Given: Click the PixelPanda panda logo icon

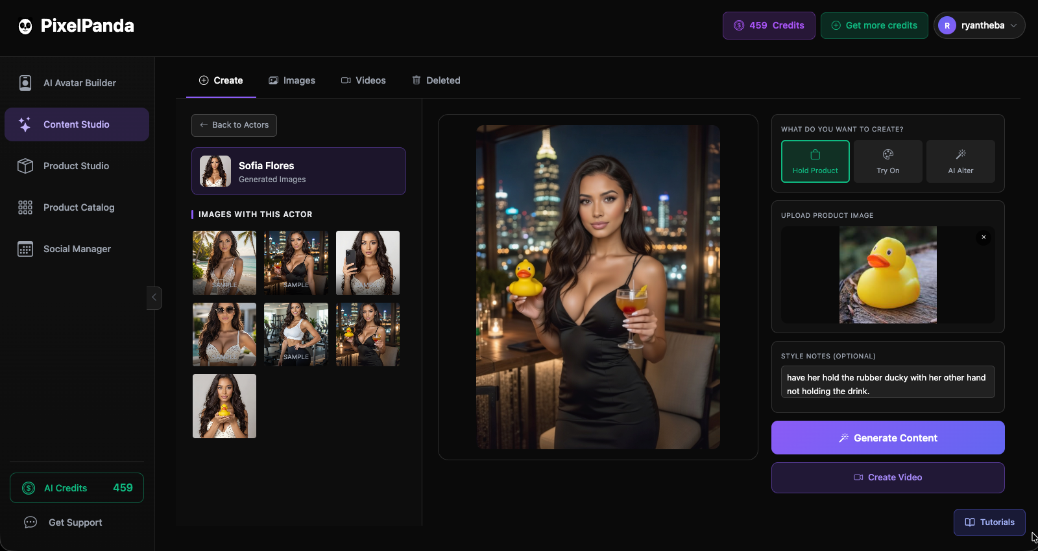Looking at the screenshot, I should coord(25,26).
